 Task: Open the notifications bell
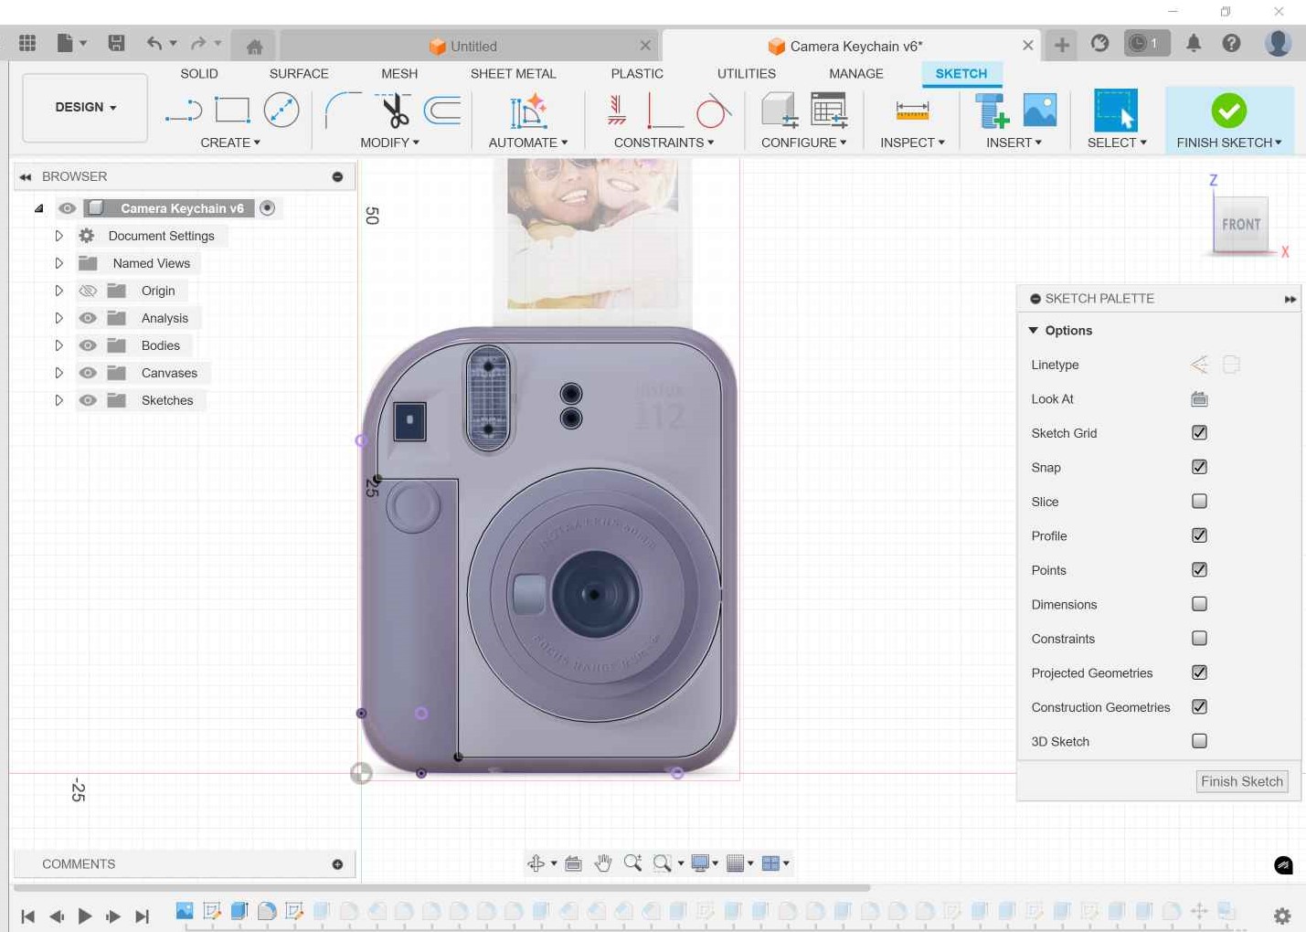1194,43
